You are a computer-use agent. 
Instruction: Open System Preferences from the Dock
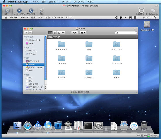coord(99,126)
